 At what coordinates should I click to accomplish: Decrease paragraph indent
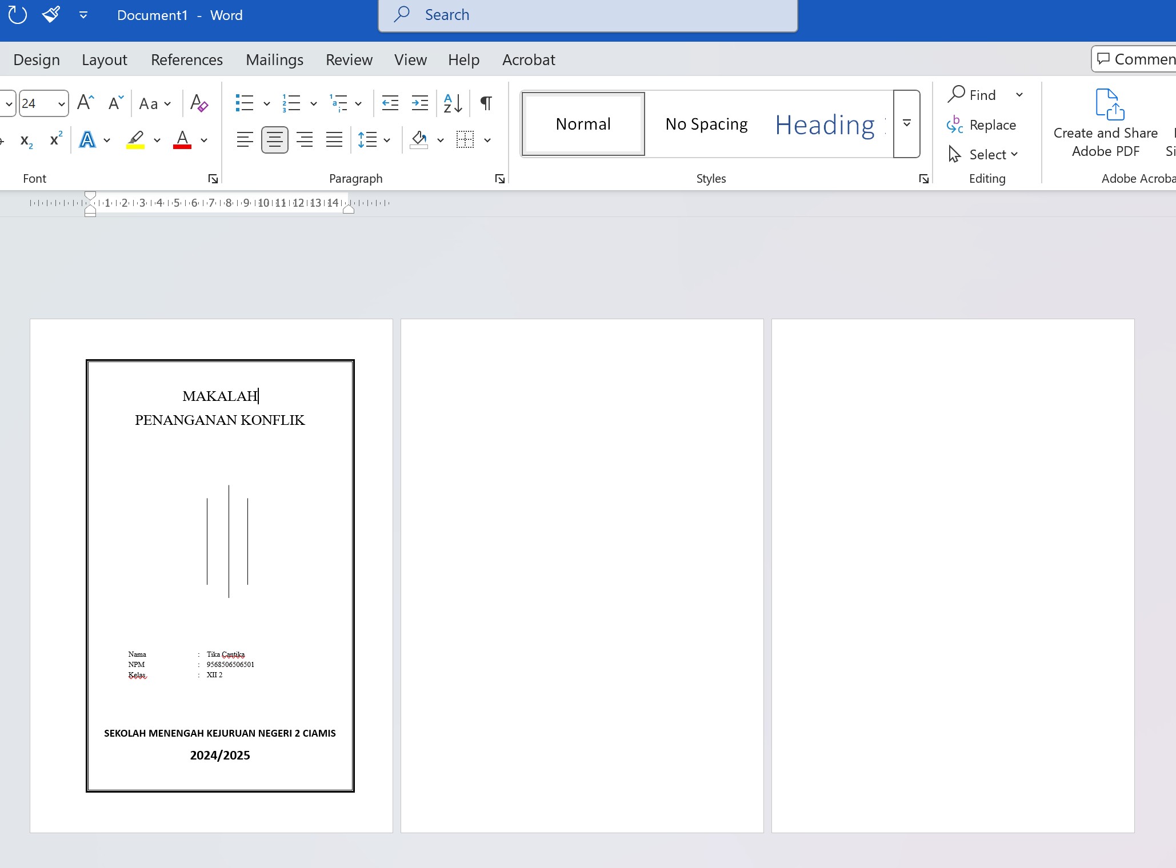390,103
